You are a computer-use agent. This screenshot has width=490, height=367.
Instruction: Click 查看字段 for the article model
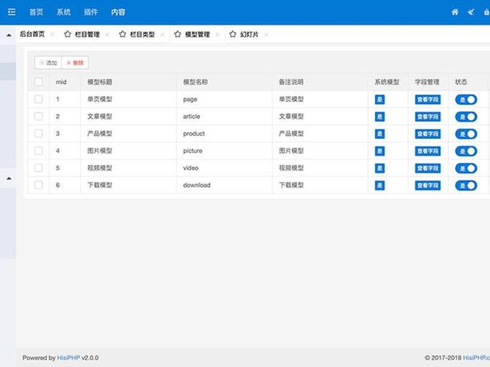[428, 117]
